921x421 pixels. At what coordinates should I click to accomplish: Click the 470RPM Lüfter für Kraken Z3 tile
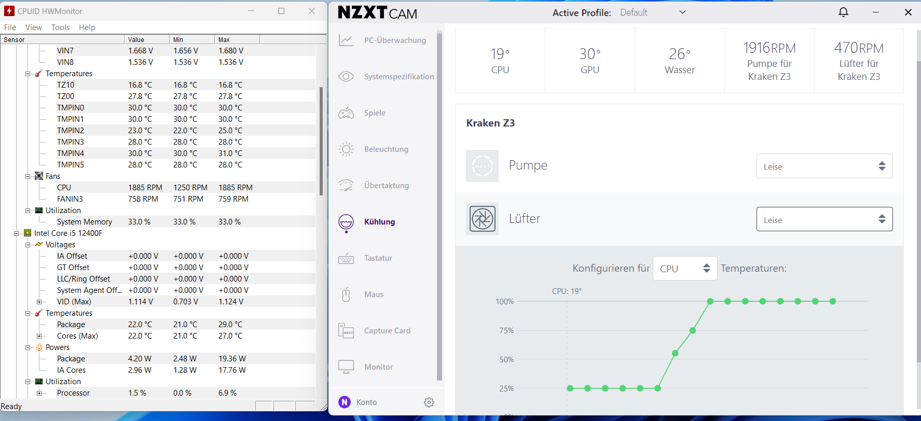[859, 61]
